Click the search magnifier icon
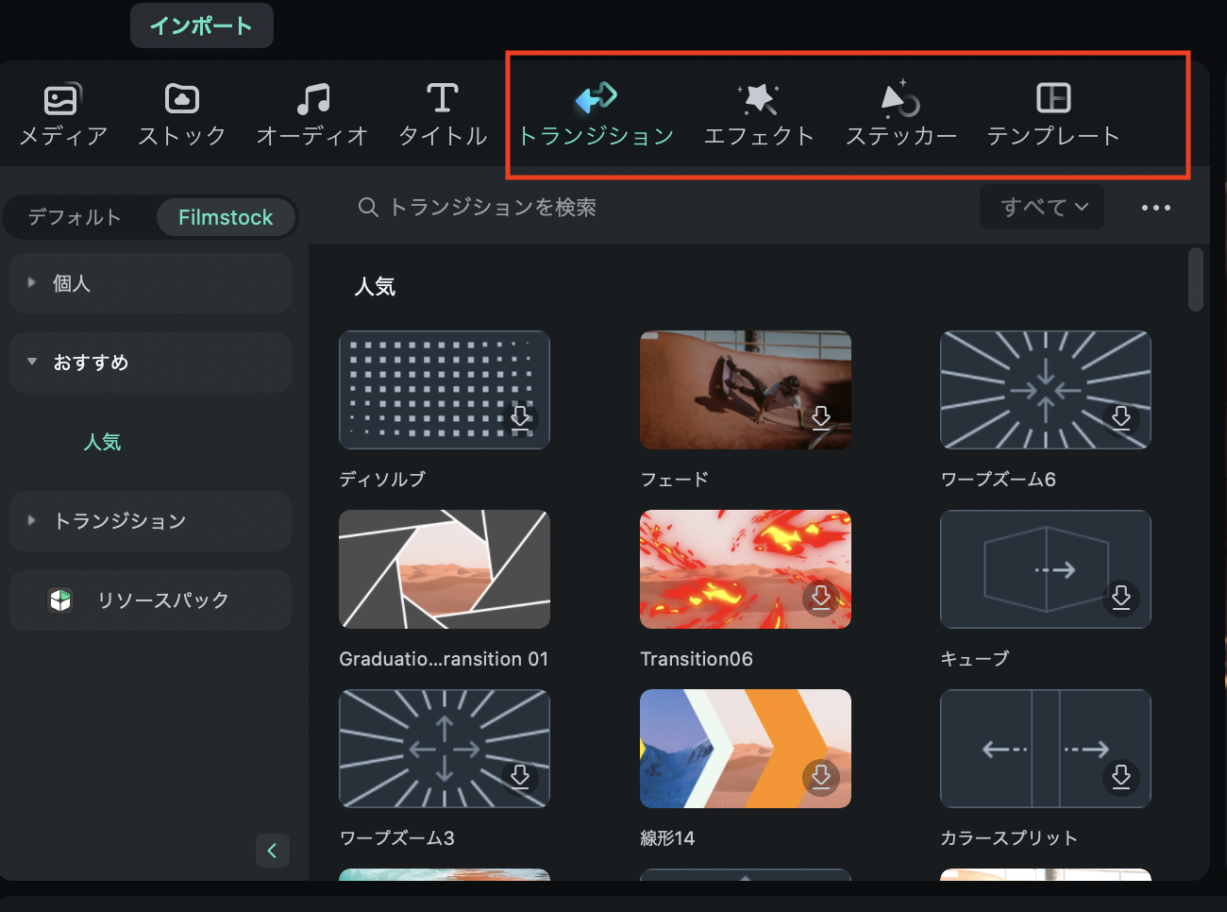The width and height of the screenshot is (1227, 912). [x=368, y=207]
